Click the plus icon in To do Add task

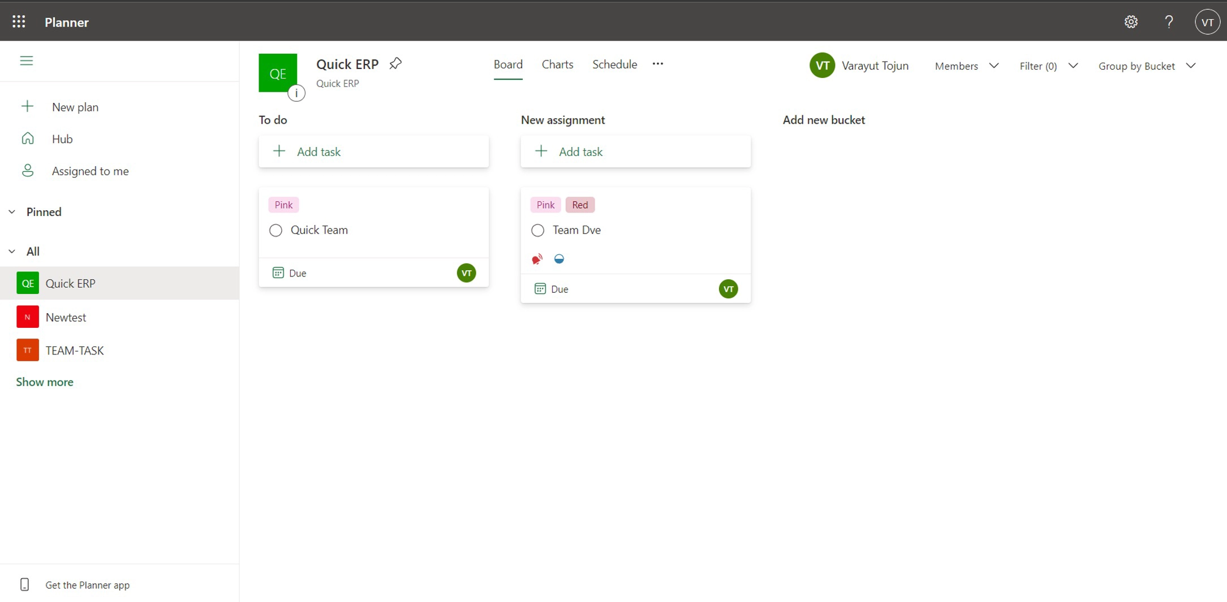[279, 151]
